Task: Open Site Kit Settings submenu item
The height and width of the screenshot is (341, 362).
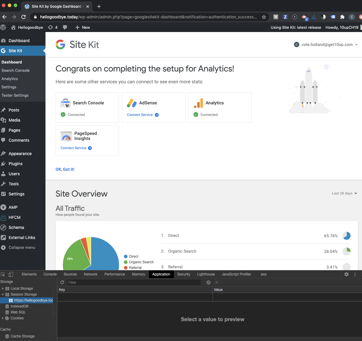Action: click(x=9, y=87)
